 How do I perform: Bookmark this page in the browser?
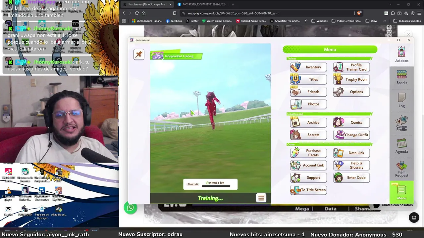click(175, 13)
